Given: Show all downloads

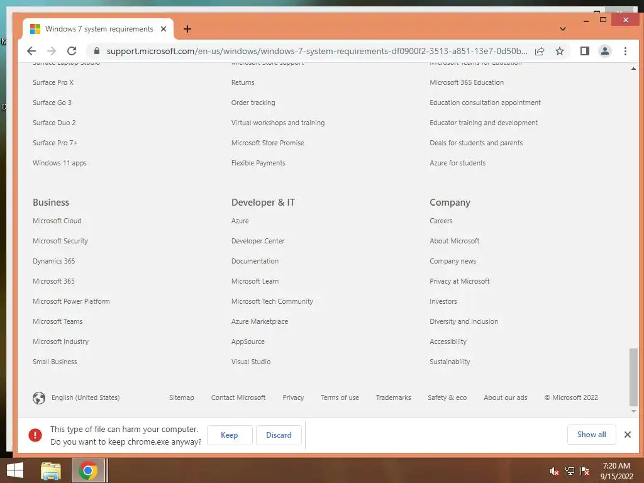Looking at the screenshot, I should coord(591,435).
